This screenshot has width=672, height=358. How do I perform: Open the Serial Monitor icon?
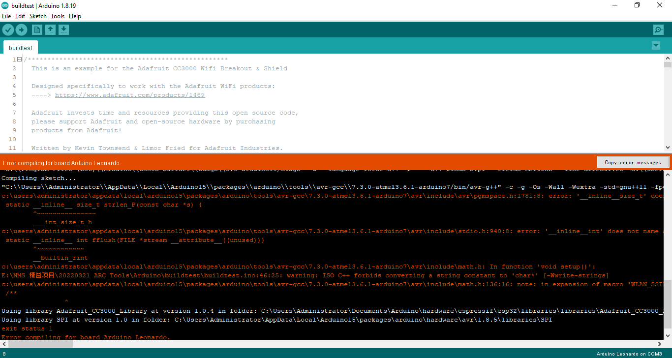click(658, 30)
